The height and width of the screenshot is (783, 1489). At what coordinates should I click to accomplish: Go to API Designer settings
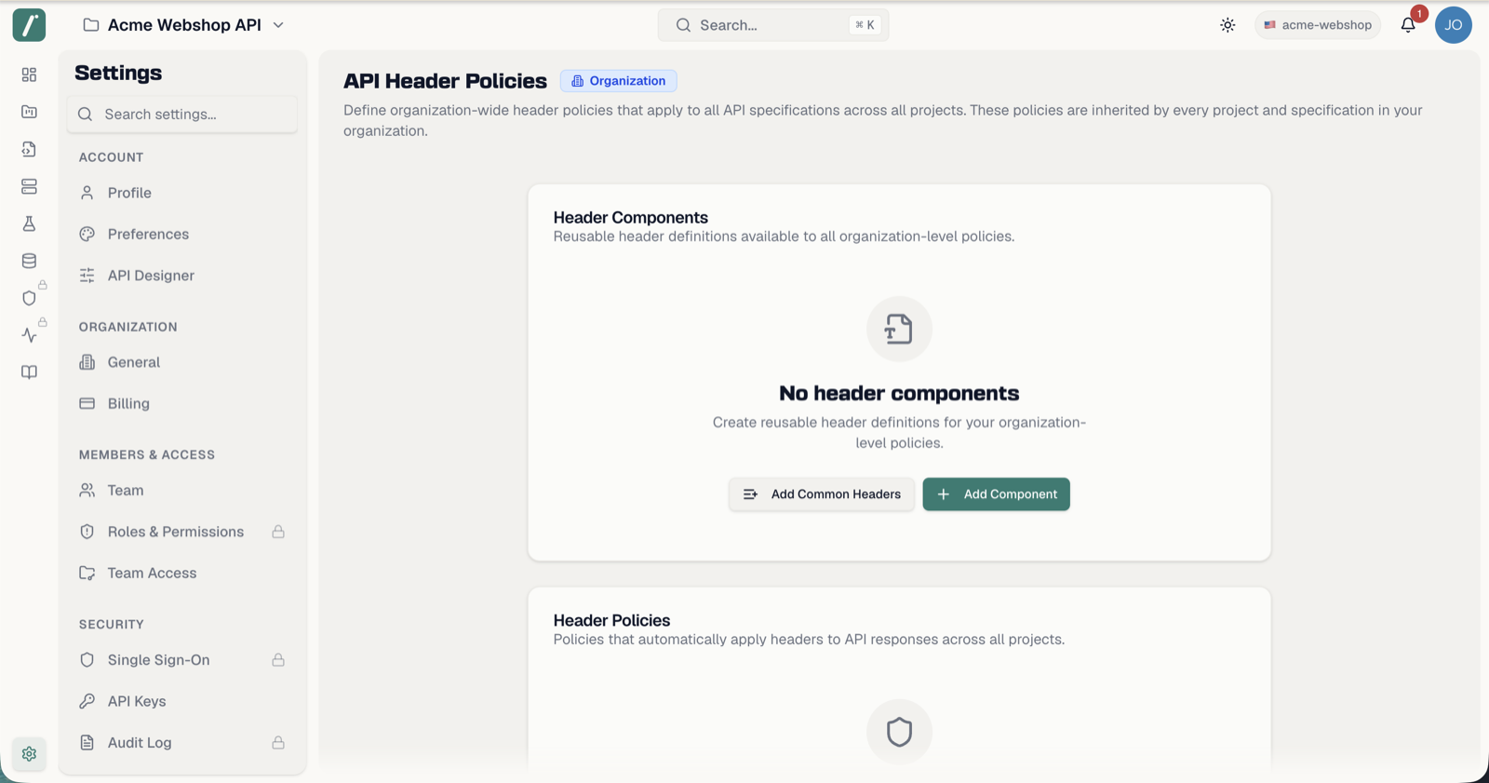182,276
